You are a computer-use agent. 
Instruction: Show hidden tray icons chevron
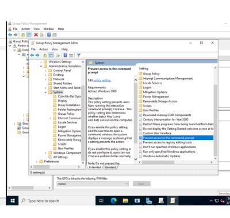tap(211, 201)
